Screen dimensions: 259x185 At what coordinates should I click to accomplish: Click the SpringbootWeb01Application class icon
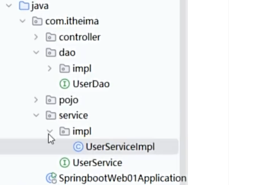pos(51,178)
